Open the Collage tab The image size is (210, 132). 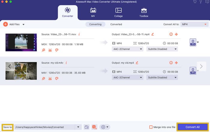(x=118, y=12)
